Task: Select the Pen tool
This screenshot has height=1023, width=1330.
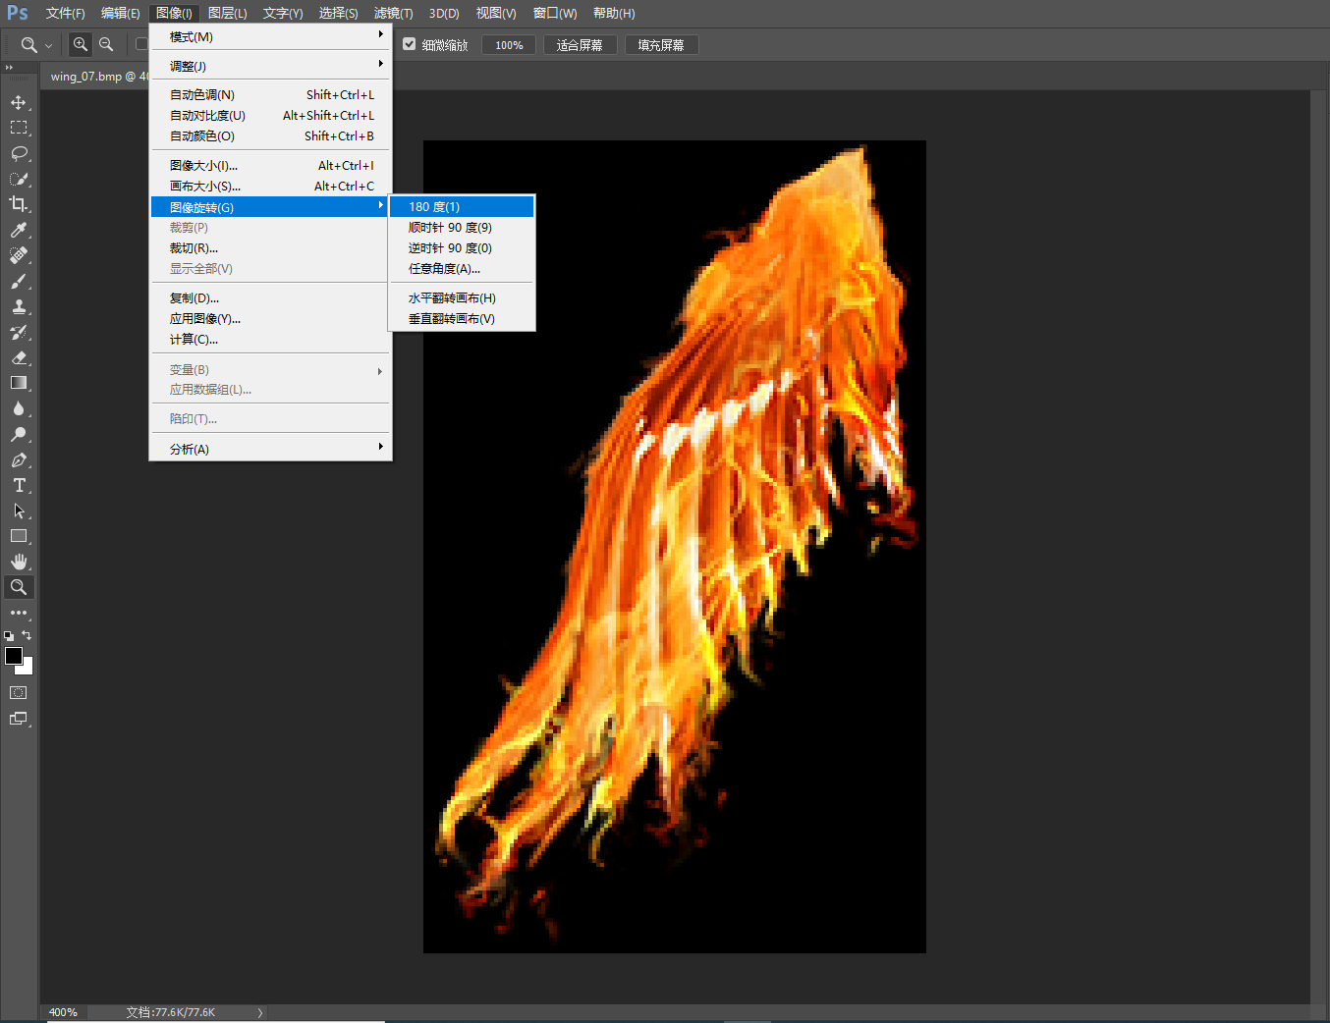Action: (19, 459)
